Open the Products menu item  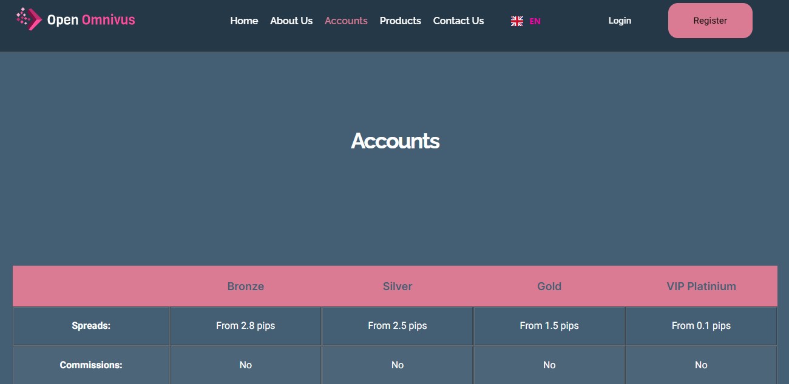[x=401, y=21]
